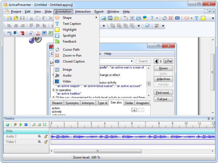Open the Help icon dropdown arrow in toolbar
Viewport: 218px width, 163px height.
point(157,18)
